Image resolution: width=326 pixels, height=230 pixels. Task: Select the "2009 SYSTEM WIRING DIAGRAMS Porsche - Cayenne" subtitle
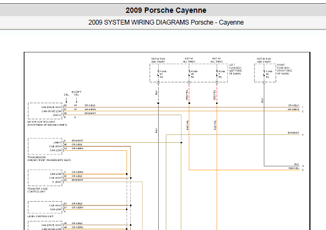point(166,22)
